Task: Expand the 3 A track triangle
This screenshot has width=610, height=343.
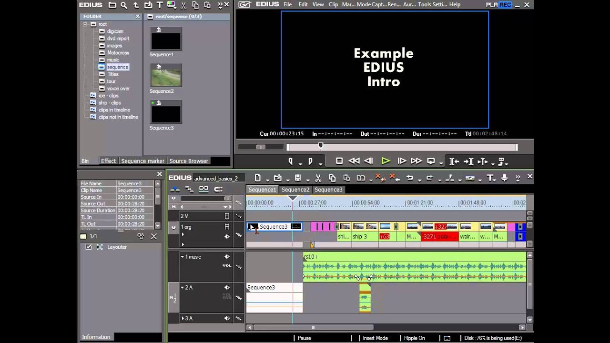Action: coord(183,318)
